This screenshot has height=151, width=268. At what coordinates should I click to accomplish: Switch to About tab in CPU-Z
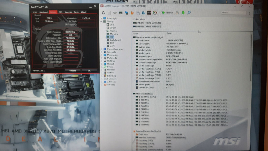[x=83, y=12]
